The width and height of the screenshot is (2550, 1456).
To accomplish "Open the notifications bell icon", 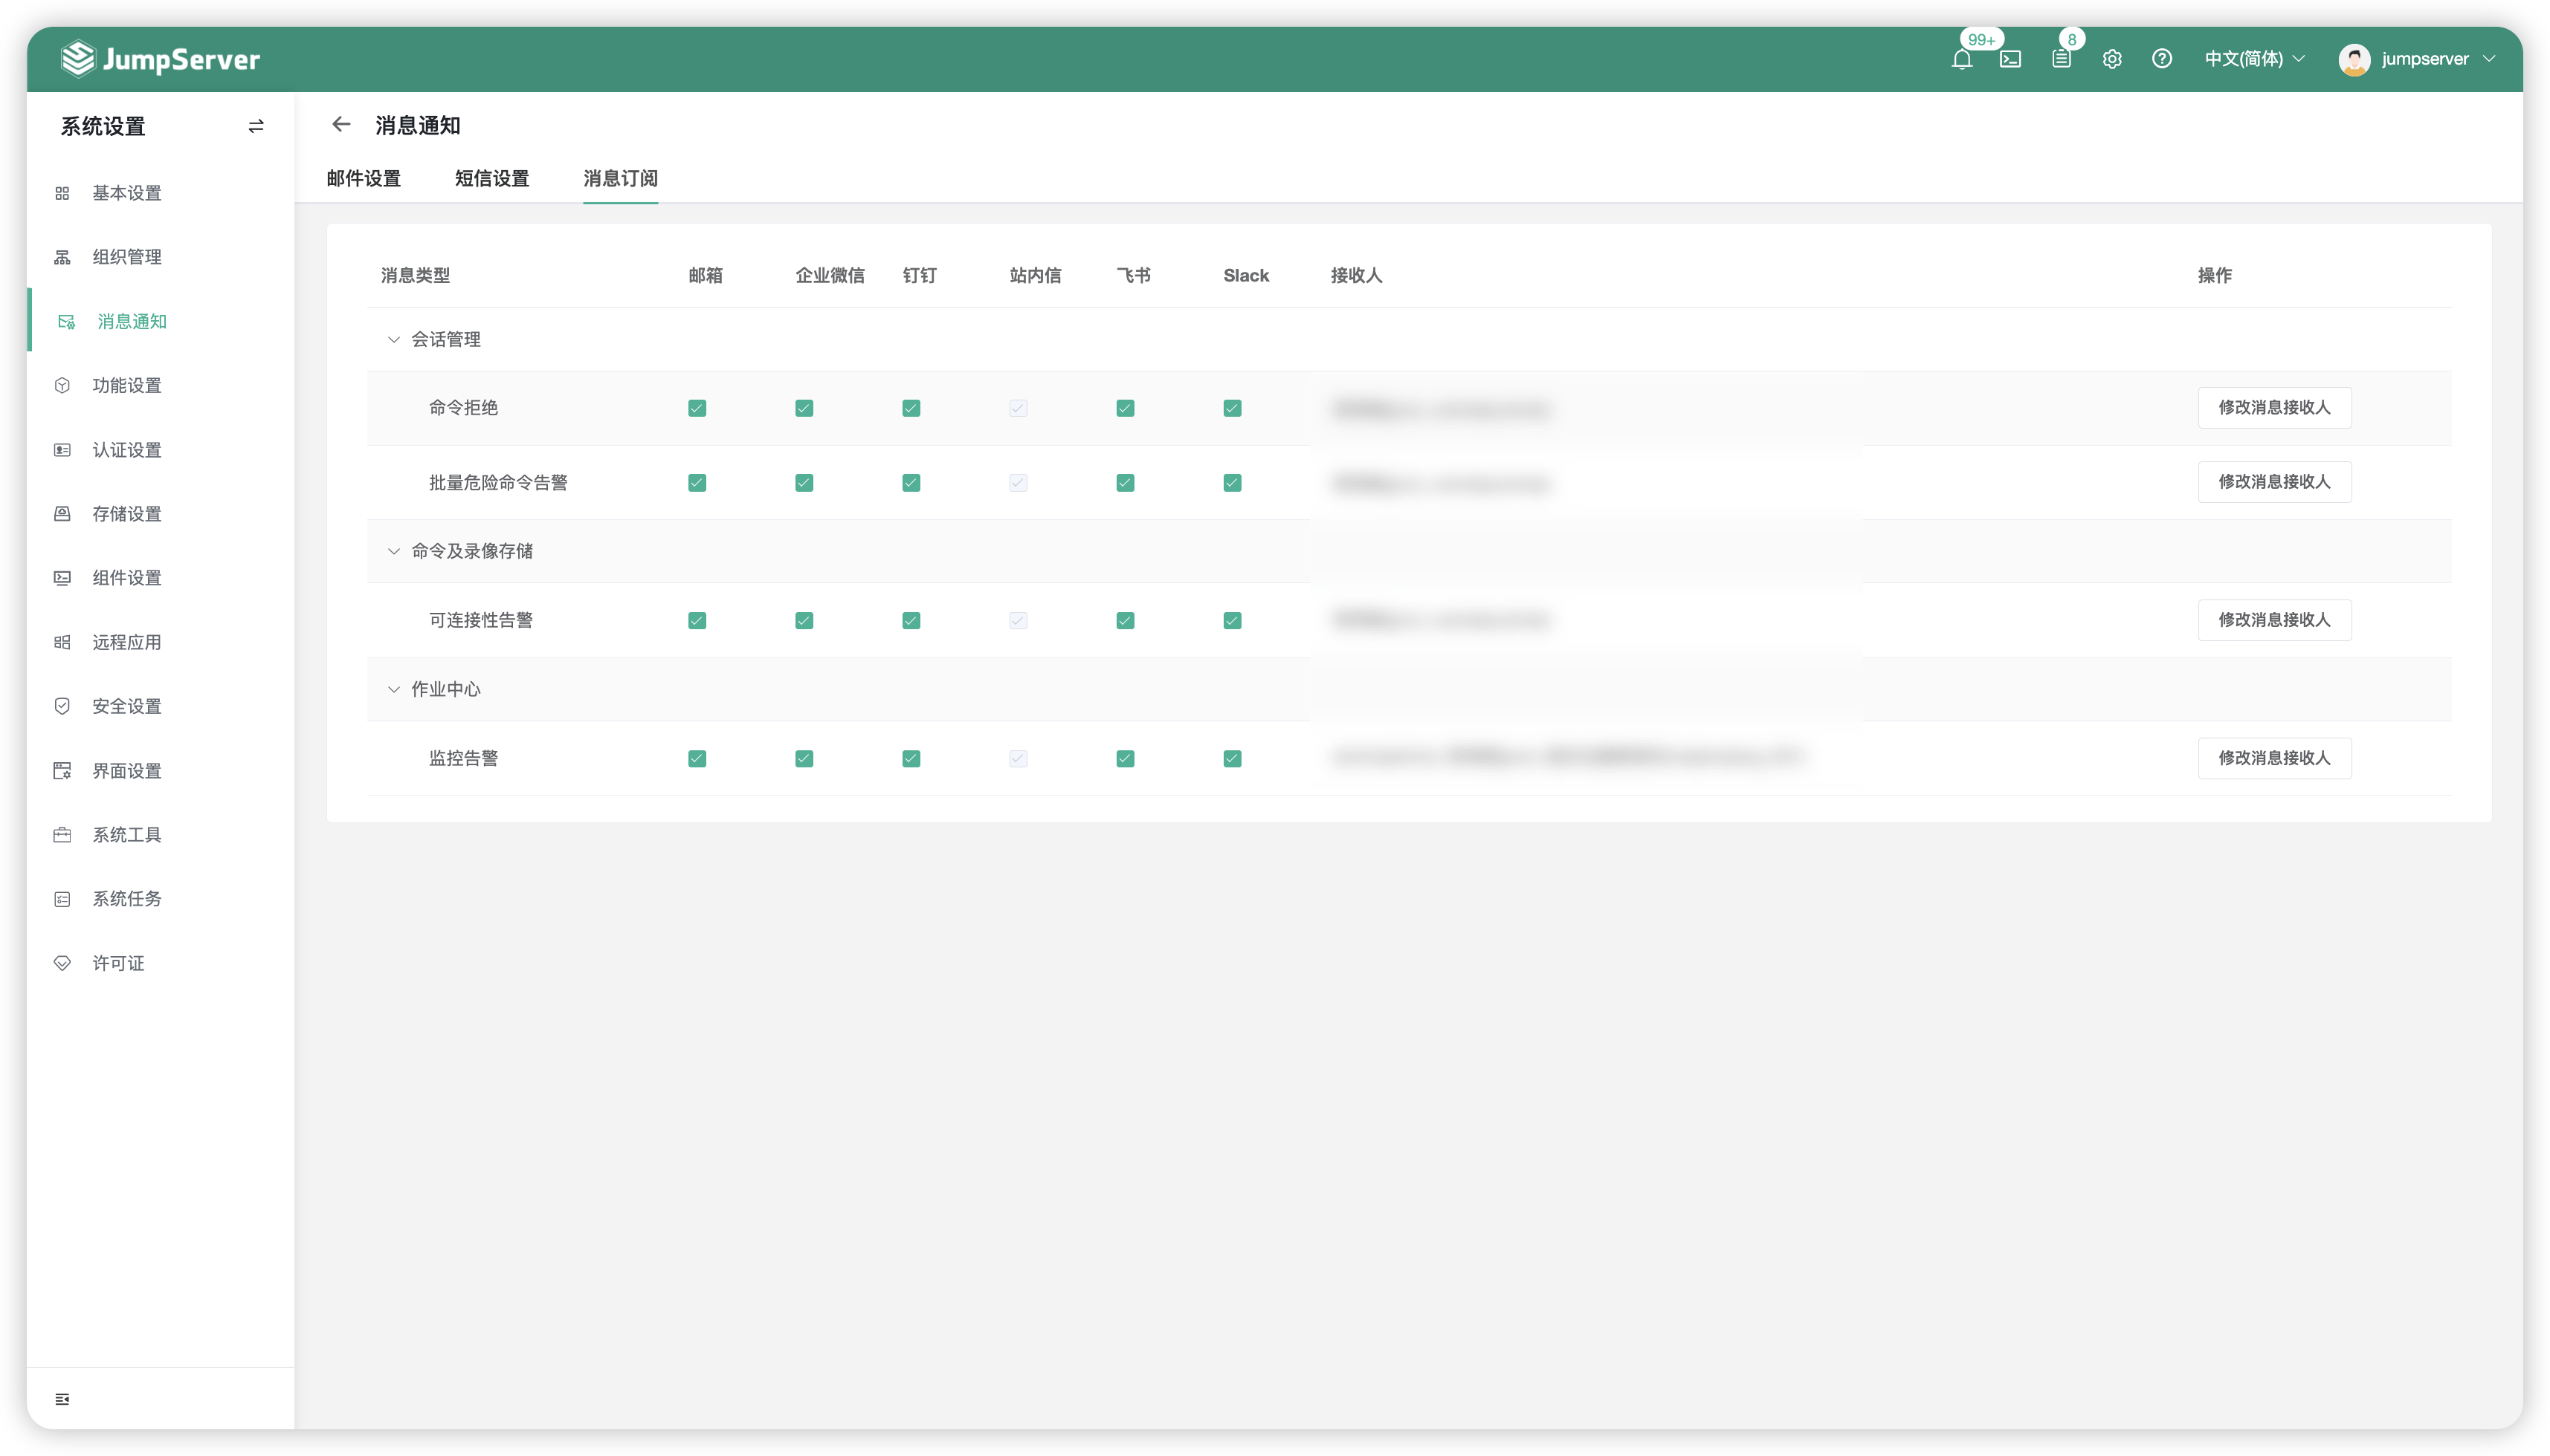I will coord(1961,59).
